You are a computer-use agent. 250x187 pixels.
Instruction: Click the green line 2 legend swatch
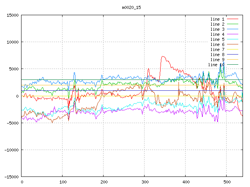pyautogui.click(x=232, y=24)
